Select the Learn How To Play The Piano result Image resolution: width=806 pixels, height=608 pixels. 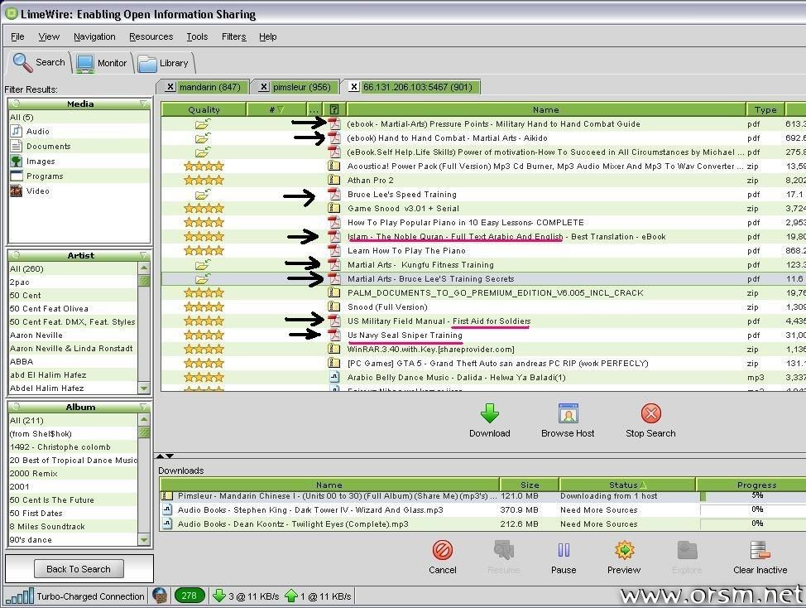click(x=406, y=250)
